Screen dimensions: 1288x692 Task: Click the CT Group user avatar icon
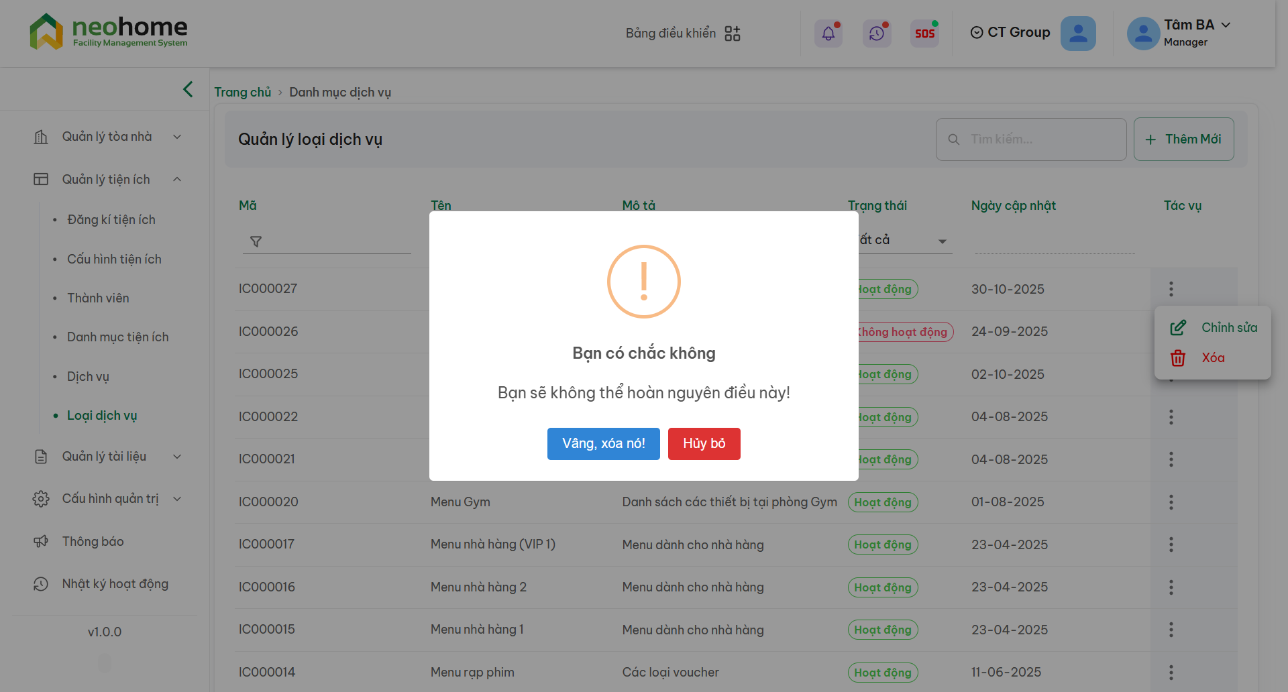tap(1077, 34)
